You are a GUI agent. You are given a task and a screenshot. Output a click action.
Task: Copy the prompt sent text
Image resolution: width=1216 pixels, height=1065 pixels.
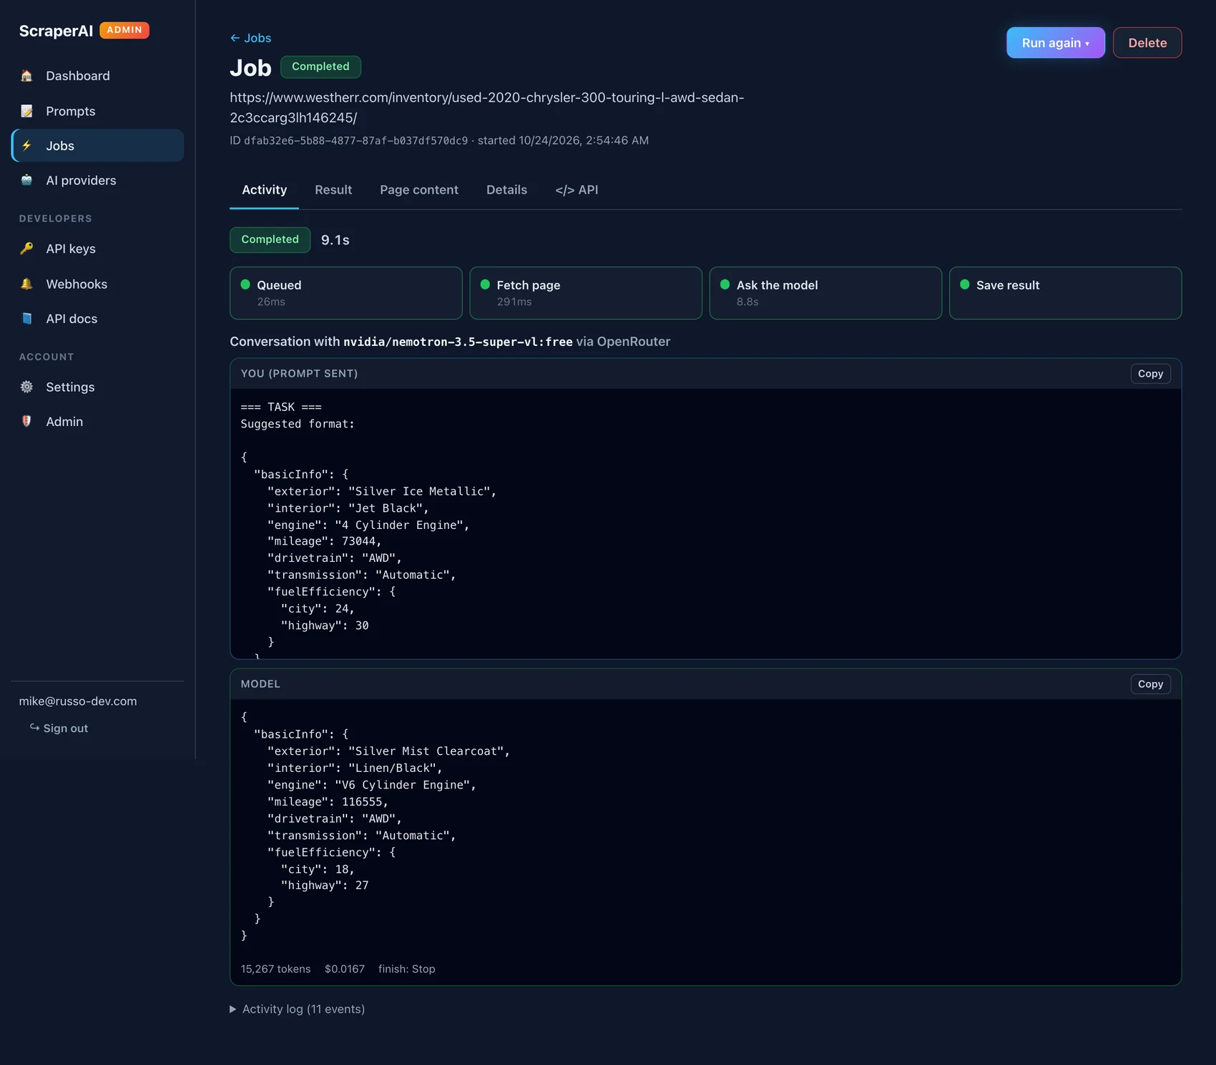point(1150,374)
